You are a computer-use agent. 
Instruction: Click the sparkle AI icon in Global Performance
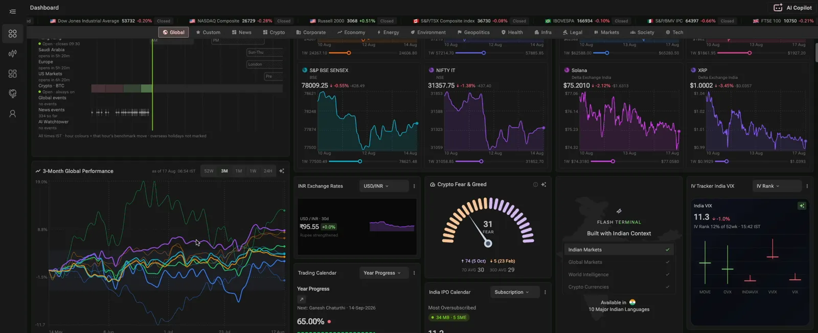pos(282,171)
